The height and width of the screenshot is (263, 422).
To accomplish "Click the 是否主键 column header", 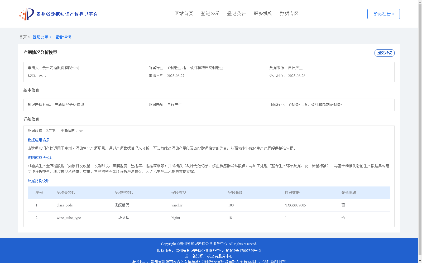I will click(x=349, y=193).
